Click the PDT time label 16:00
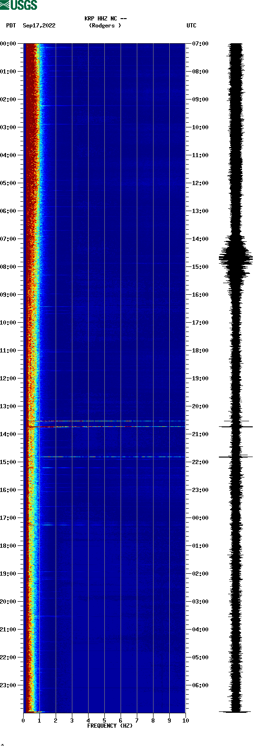Image resolution: width=256 pixels, height=750 pixels. click(8, 490)
